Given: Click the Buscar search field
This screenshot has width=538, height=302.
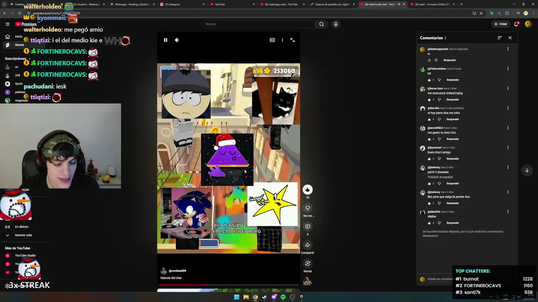Looking at the screenshot, I should [x=258, y=24].
